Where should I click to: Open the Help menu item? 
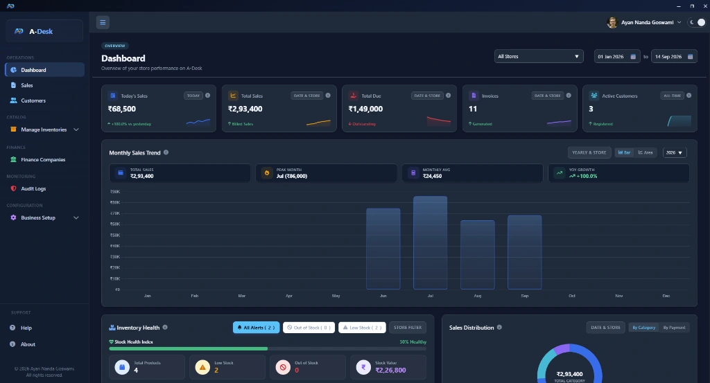[45, 328]
